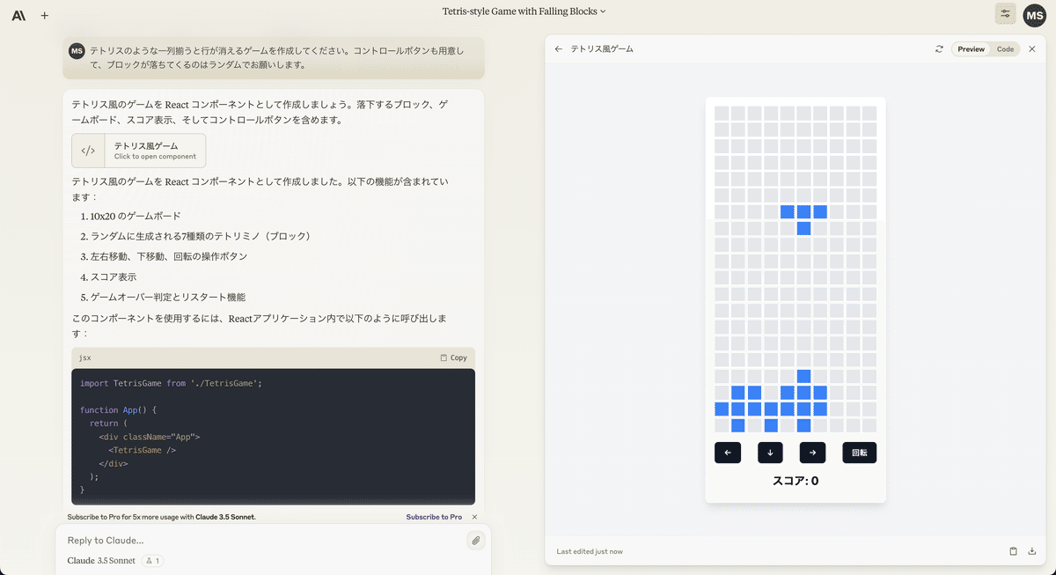Click the jsx language label
Screen dimensions: 1056x575
[x=84, y=358]
